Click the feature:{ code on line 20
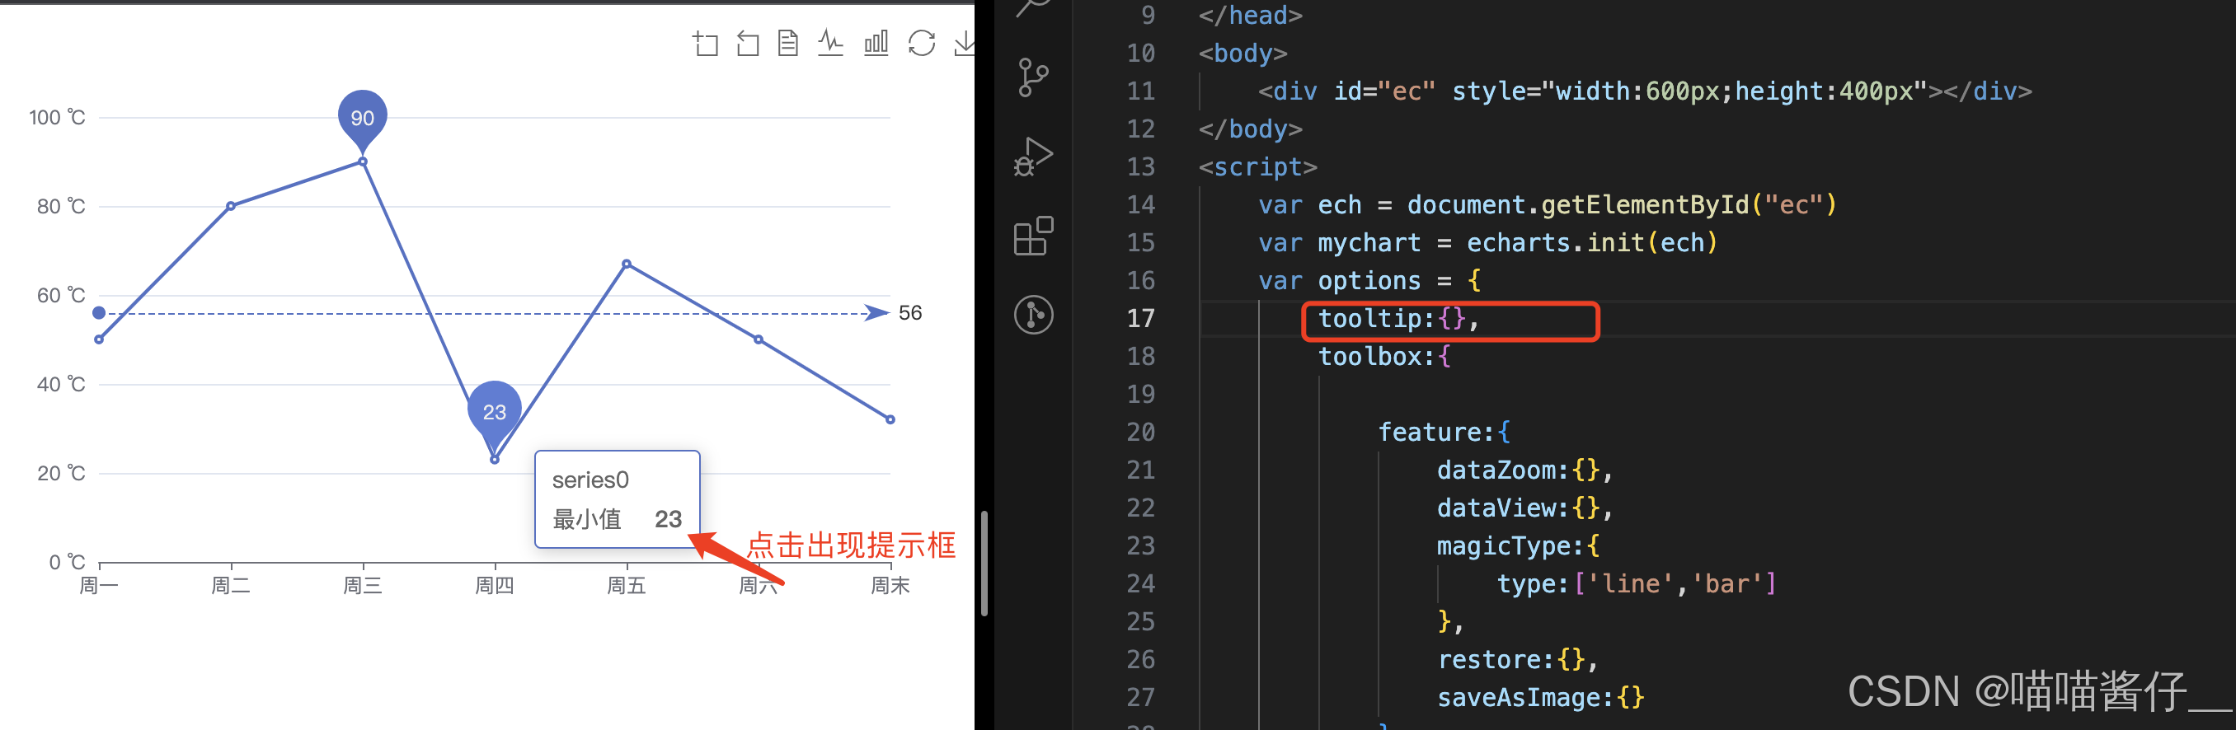The height and width of the screenshot is (730, 2236). pos(1444,432)
